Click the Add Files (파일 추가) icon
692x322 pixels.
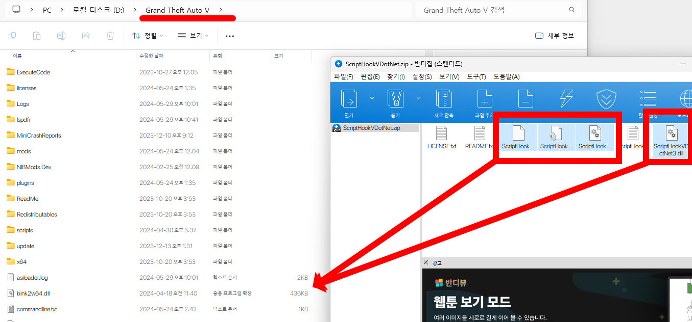click(484, 99)
